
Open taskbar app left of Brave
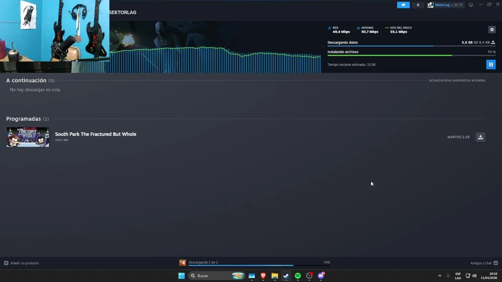coord(252,276)
